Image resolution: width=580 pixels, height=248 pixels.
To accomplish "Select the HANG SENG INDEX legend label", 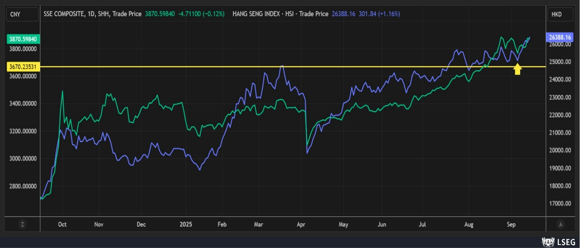I will [280, 14].
